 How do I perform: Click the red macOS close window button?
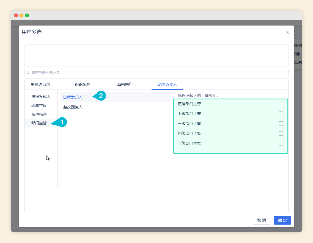coord(16,15)
